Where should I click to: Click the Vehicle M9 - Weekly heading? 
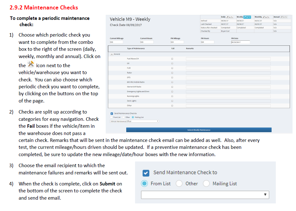pyautogui.click(x=130, y=19)
